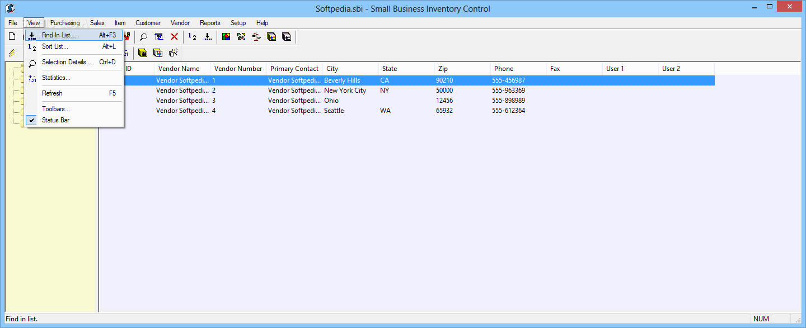This screenshot has height=328, width=806.
Task: Sort by Zip column header
Action: [462, 69]
